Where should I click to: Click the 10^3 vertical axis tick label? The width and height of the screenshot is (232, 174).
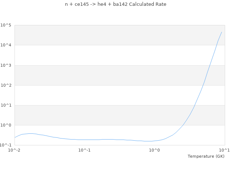6,65
